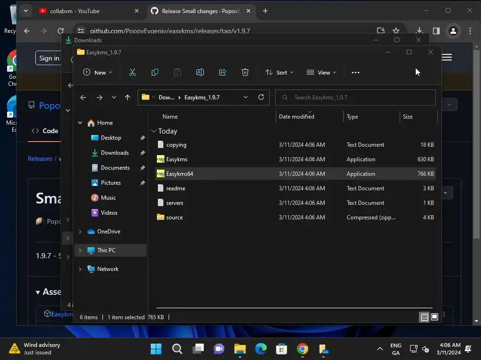Switch to details view layout icon
The width and height of the screenshot is (481, 360).
[424, 317]
